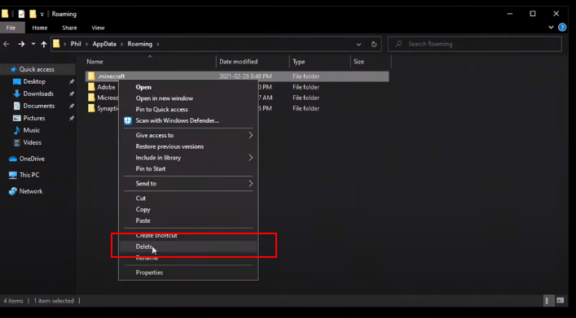Open the Desktop quick access folder
576x318 pixels.
[33, 81]
